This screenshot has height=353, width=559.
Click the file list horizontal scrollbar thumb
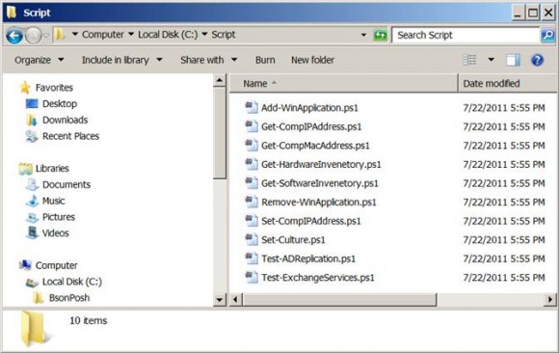(x=339, y=299)
